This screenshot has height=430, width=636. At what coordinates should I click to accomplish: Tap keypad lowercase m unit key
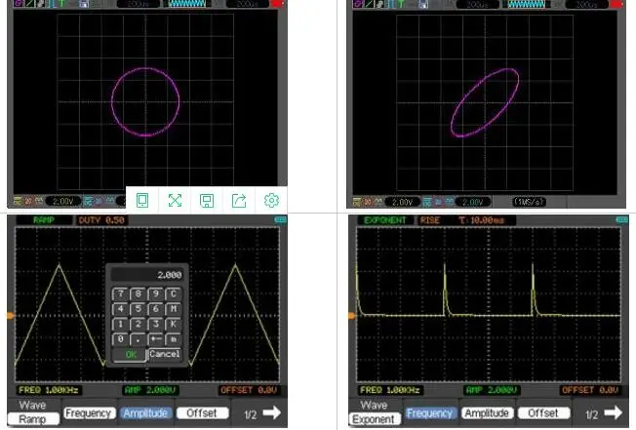[x=174, y=338]
